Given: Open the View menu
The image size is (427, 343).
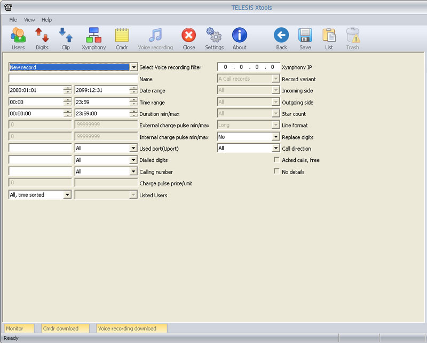Looking at the screenshot, I should tap(29, 20).
